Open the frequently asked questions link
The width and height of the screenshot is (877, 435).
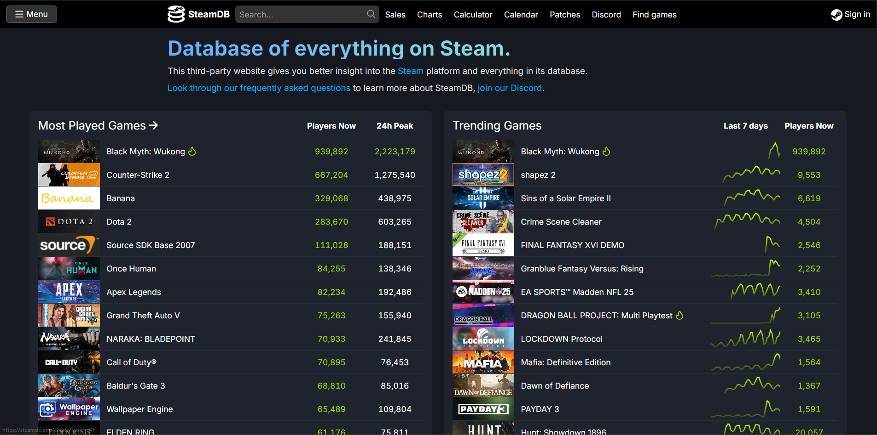(259, 88)
